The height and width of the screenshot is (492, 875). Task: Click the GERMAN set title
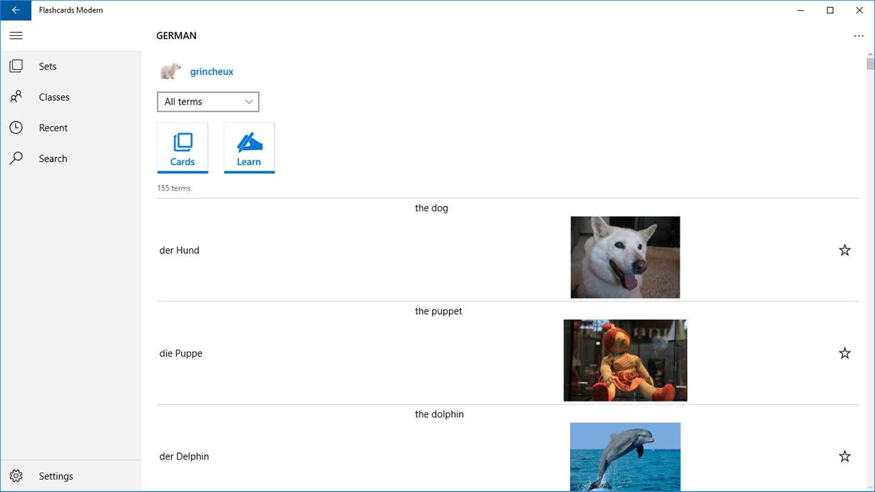(x=176, y=36)
